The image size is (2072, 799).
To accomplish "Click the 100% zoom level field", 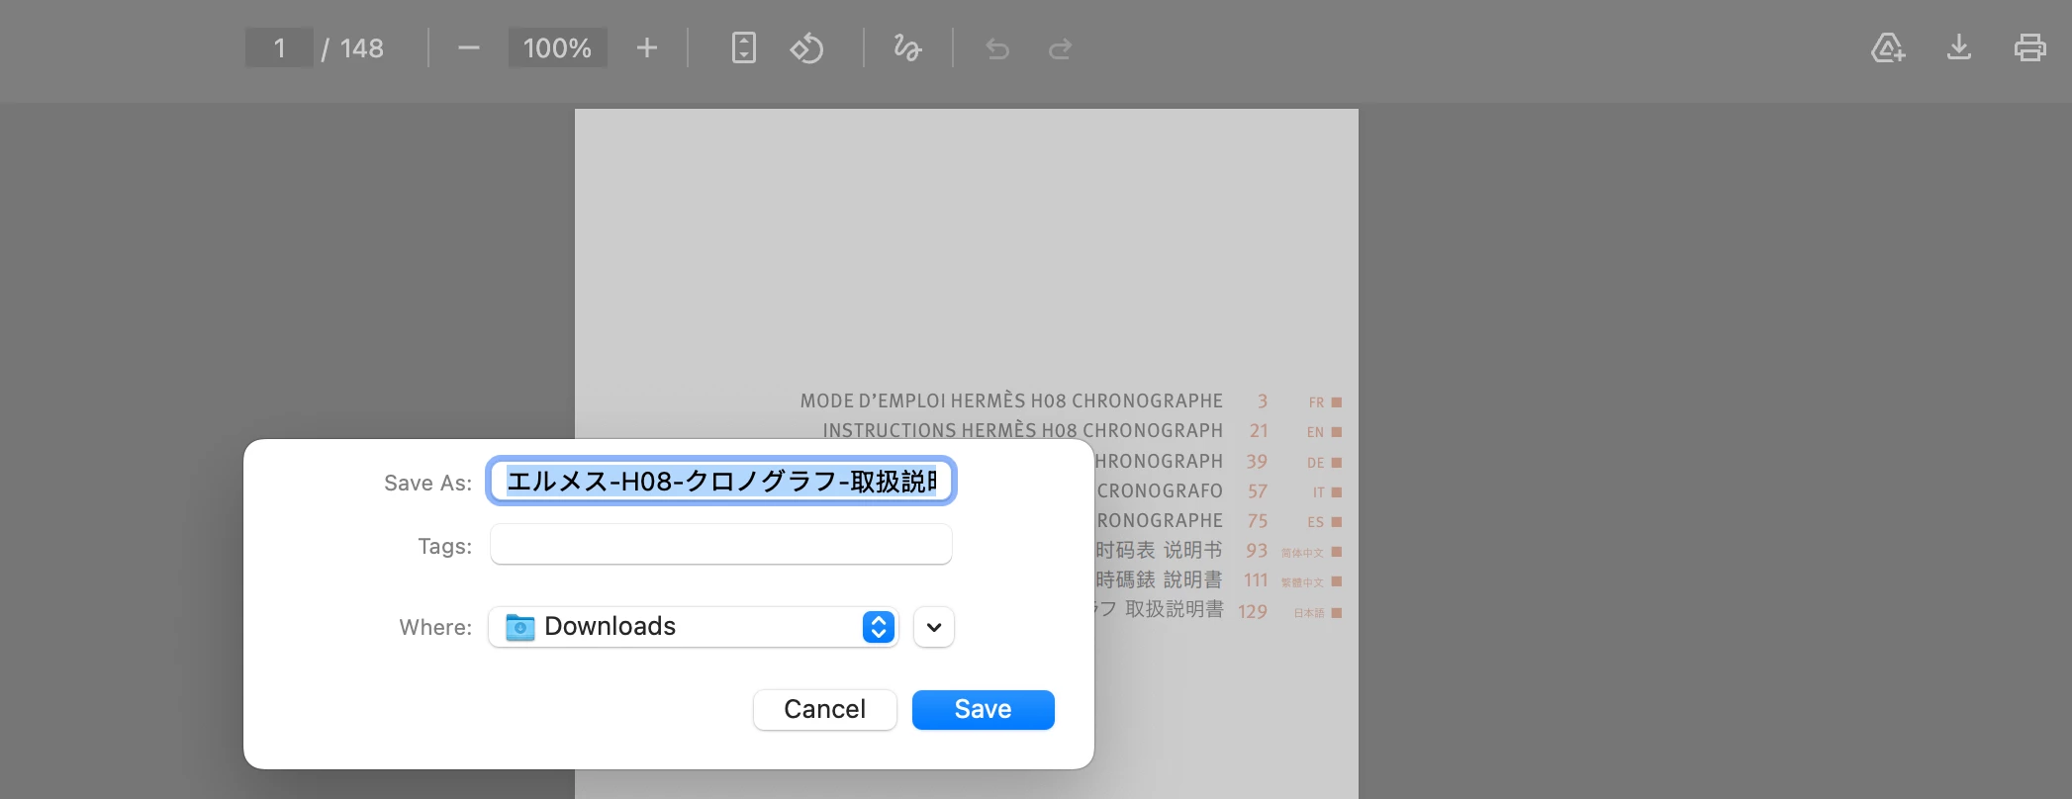I will tap(557, 47).
